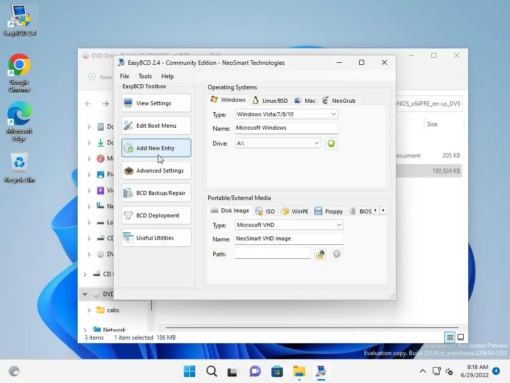Open Task View from the taskbar

232,371
